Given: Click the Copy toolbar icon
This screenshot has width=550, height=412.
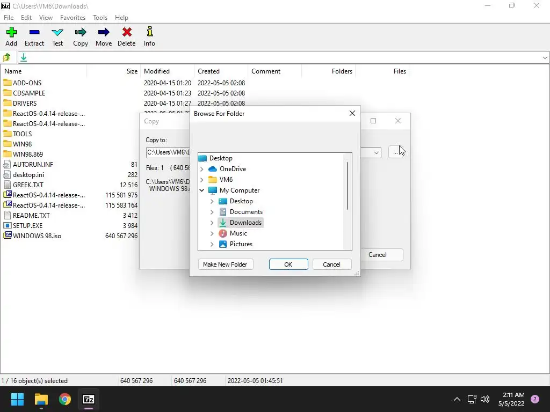Looking at the screenshot, I should tap(81, 32).
